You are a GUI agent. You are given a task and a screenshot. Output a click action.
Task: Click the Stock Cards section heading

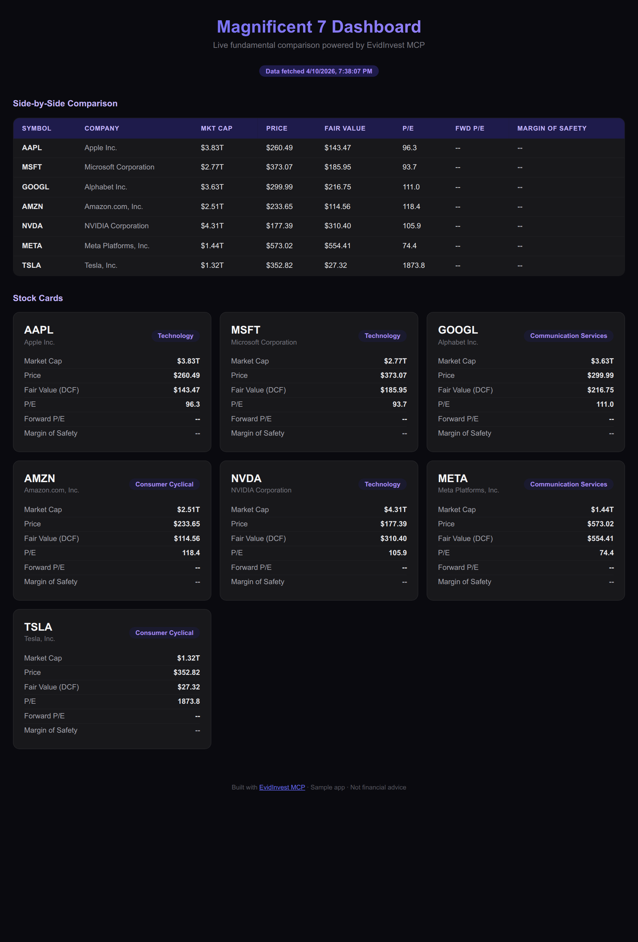pyautogui.click(x=38, y=298)
